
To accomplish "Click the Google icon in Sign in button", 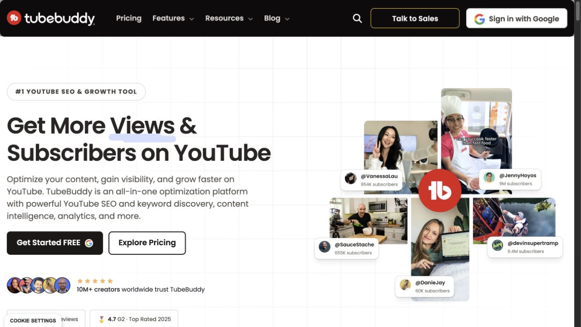I will pos(479,19).
